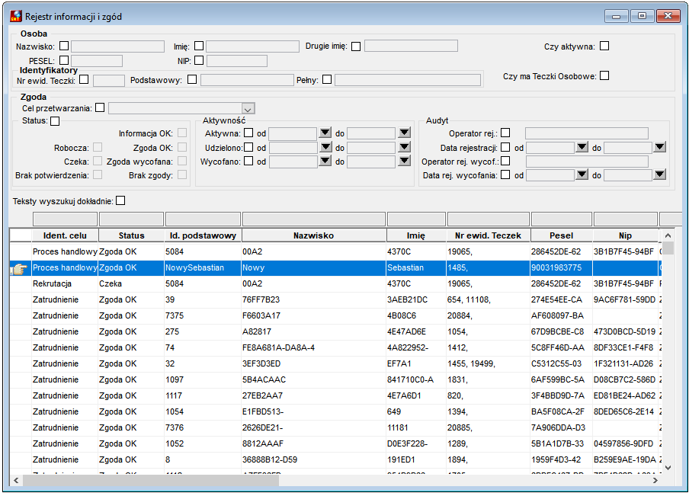Click the table's vertical scroll down arrow
689x493 pixels.
[668, 468]
